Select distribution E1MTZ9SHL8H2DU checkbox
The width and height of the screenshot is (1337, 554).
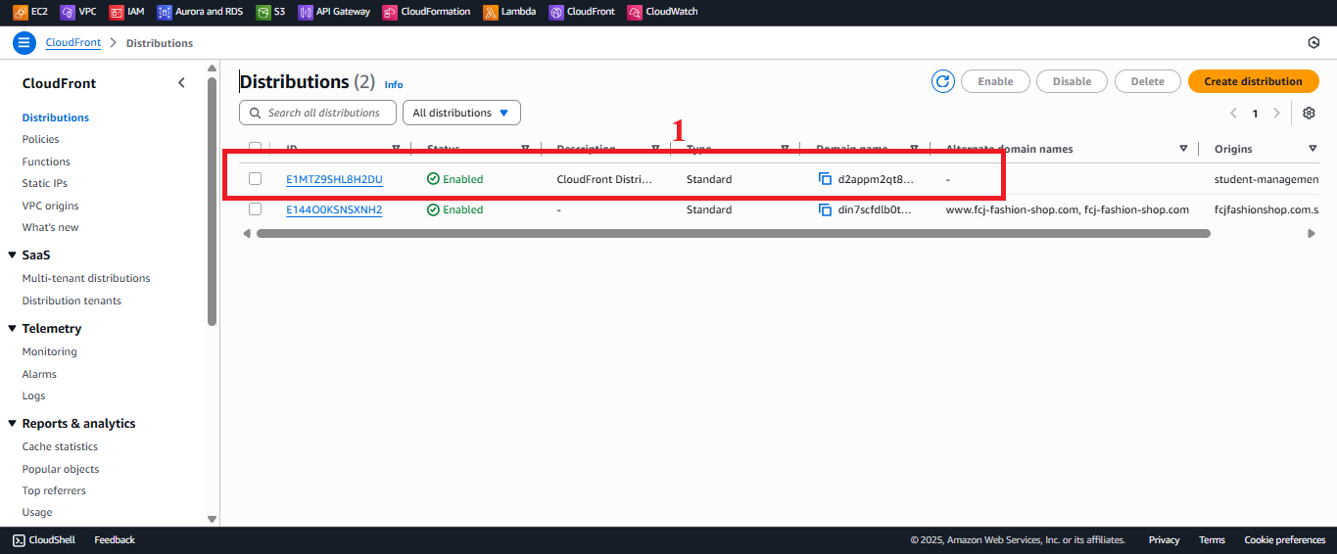pyautogui.click(x=255, y=179)
